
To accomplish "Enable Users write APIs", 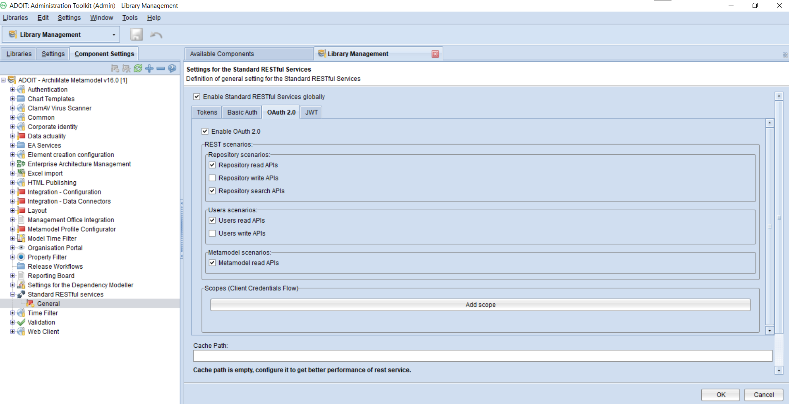I will (x=212, y=233).
